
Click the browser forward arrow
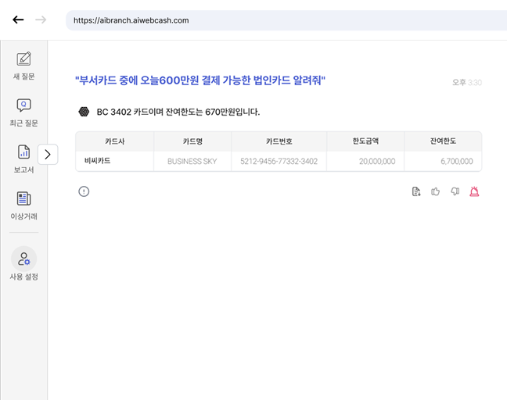(41, 20)
